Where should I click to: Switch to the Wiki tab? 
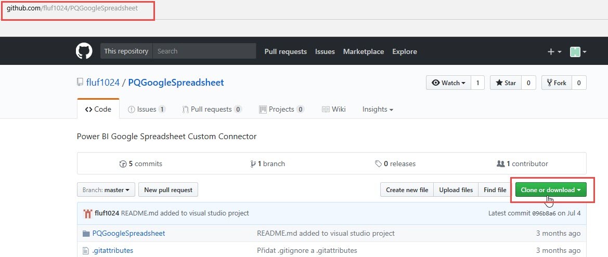click(x=333, y=109)
